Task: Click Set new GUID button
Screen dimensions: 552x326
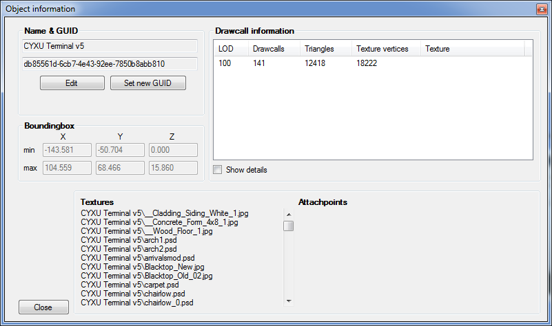Action: (x=148, y=83)
